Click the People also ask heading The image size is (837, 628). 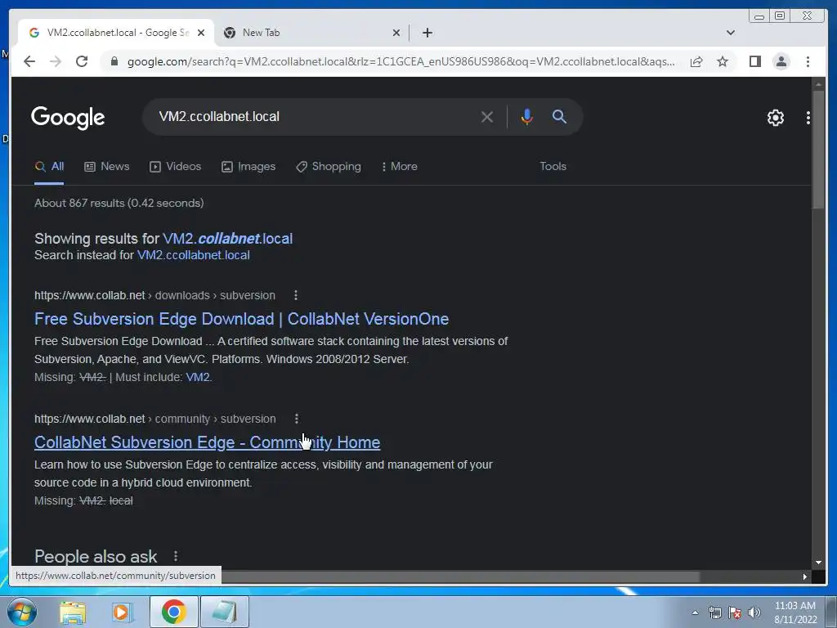[96, 556]
